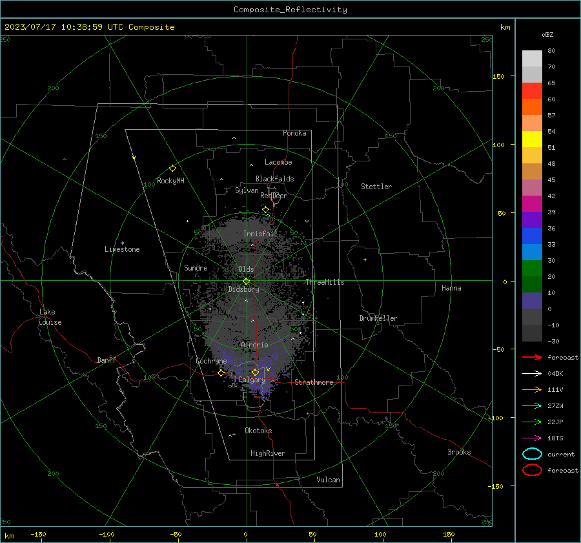The height and width of the screenshot is (543, 581).
Task: Click the Lake Louise label
Action: pyautogui.click(x=50, y=317)
